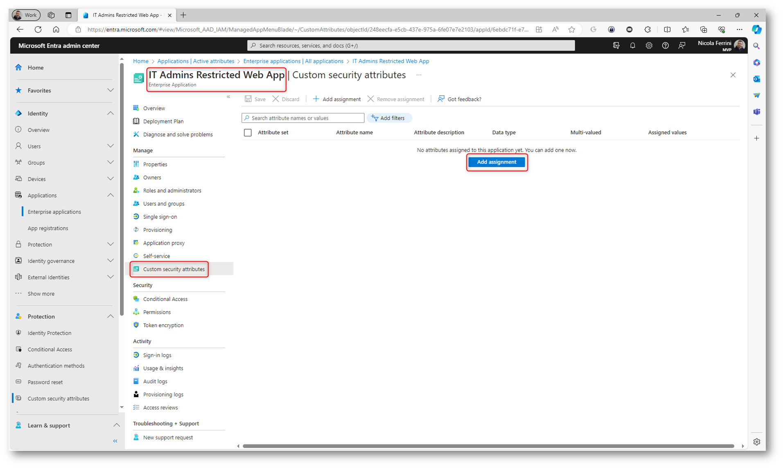783x468 pixels.
Task: Click the browser back arrow
Action: [x=20, y=29]
